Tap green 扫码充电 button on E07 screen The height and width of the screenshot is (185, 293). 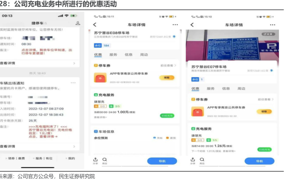(264, 150)
